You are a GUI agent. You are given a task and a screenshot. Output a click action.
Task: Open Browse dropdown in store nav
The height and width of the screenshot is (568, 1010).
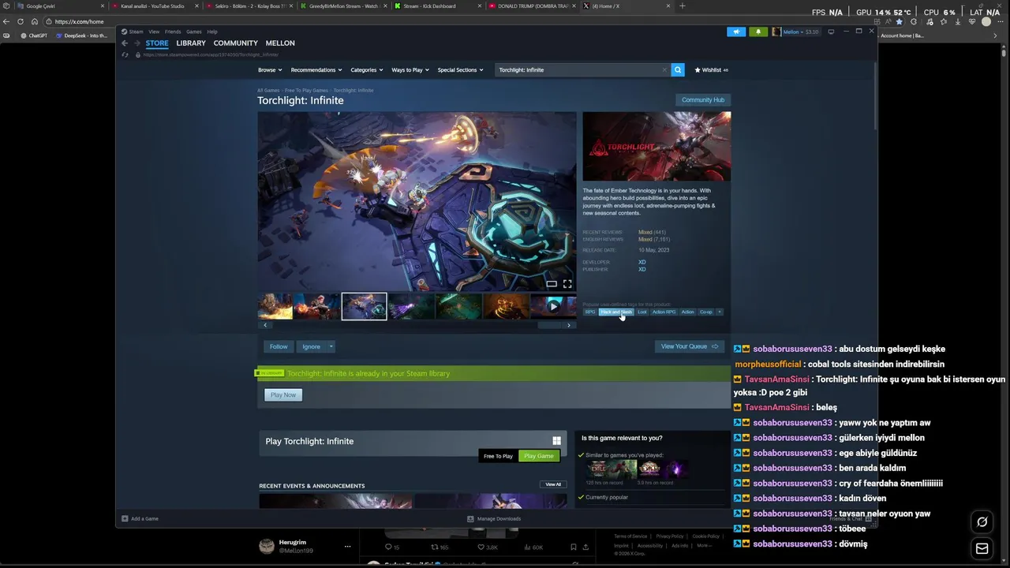tap(270, 69)
